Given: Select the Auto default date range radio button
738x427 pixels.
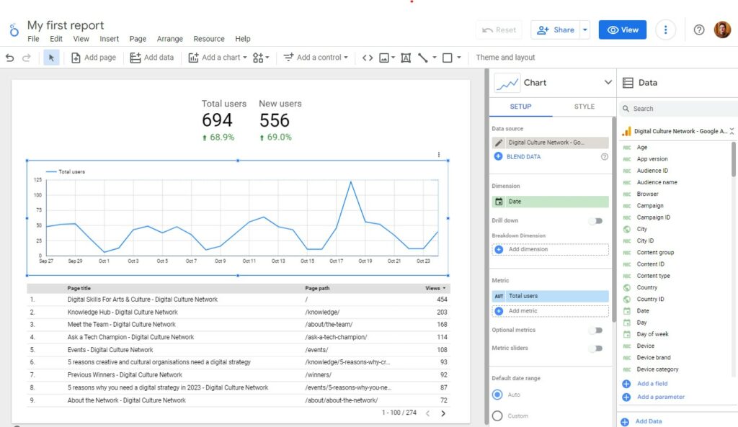Looking at the screenshot, I should coord(496,395).
